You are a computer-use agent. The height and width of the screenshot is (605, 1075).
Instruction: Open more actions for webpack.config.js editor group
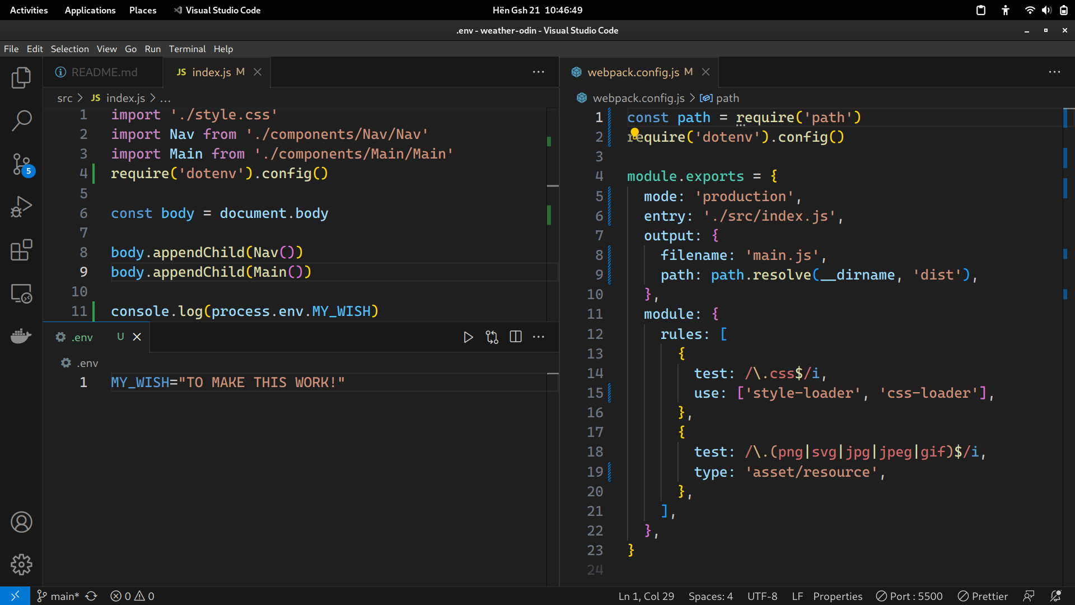pyautogui.click(x=1054, y=72)
